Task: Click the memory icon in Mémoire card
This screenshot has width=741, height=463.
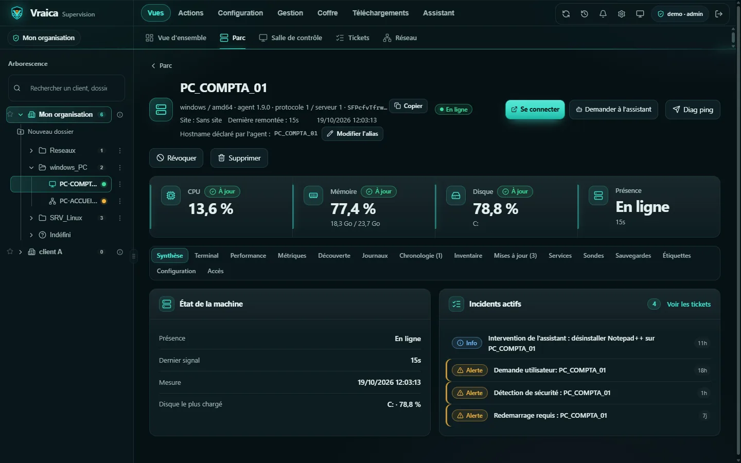Action: (x=313, y=195)
